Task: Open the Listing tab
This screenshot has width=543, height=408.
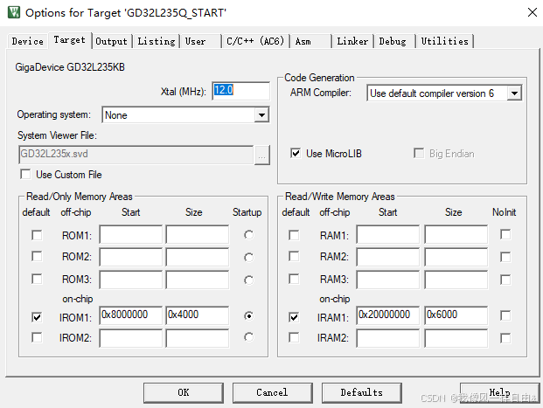Action: pos(157,41)
